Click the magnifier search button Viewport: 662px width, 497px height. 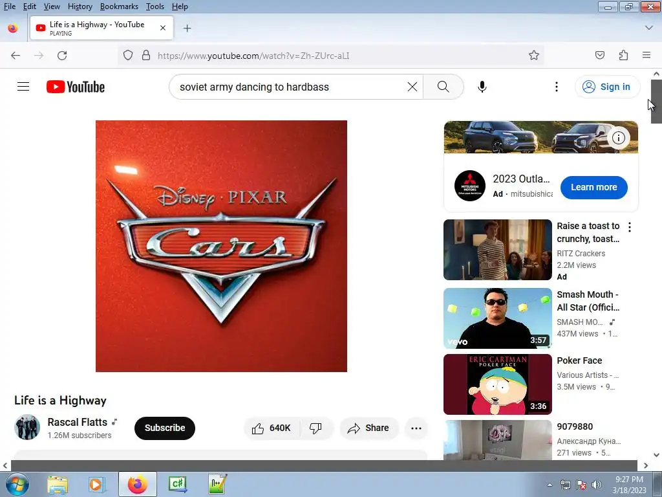click(443, 87)
